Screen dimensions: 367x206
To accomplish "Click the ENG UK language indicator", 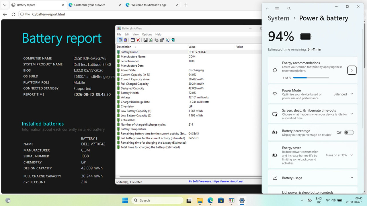I will click(x=319, y=200).
